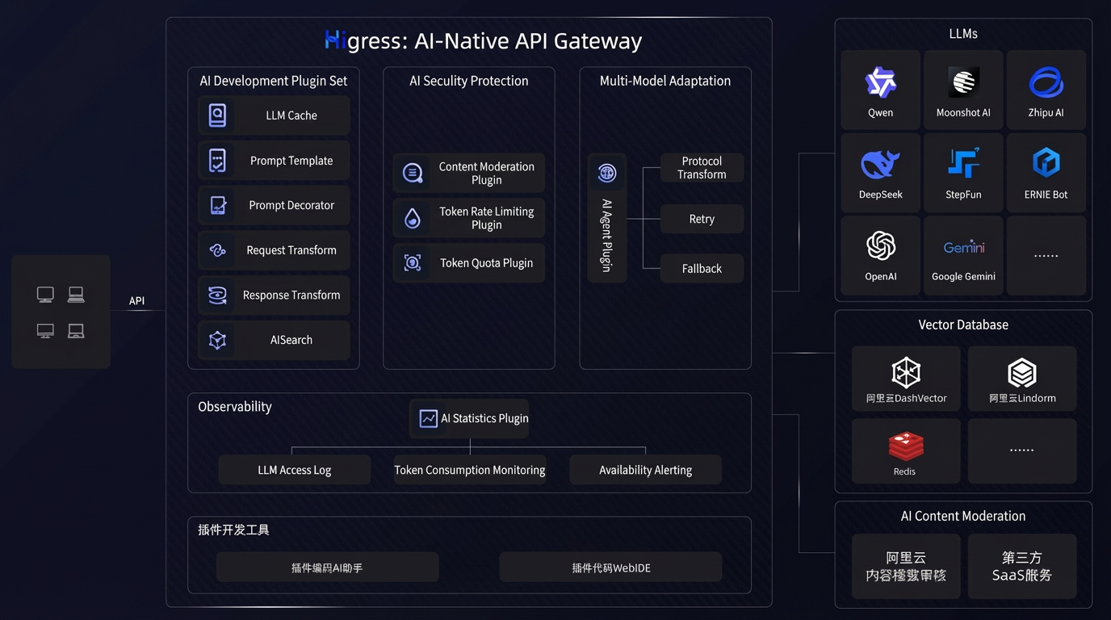1111x620 pixels.
Task: Open the StepFun model icon
Action: pyautogui.click(x=963, y=162)
